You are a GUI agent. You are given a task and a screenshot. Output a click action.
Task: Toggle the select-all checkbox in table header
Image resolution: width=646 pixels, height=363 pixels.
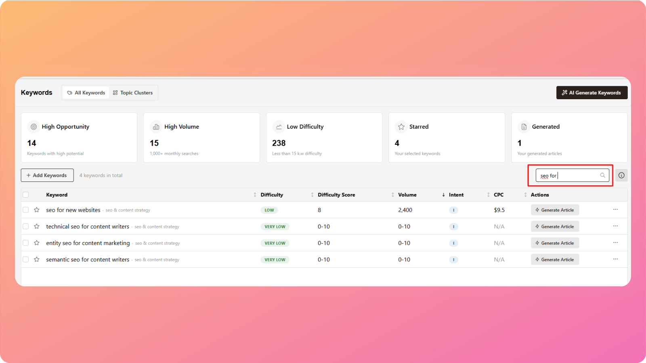tap(26, 195)
